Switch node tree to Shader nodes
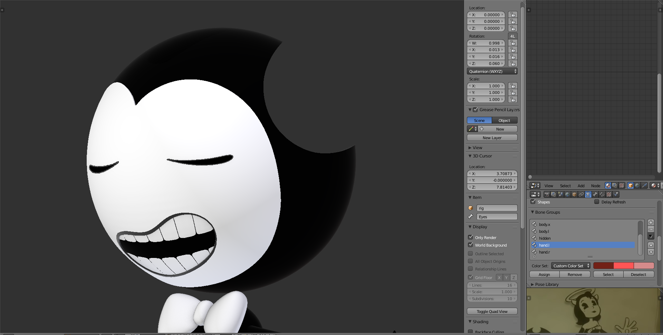The width and height of the screenshot is (663, 335). pos(608,185)
